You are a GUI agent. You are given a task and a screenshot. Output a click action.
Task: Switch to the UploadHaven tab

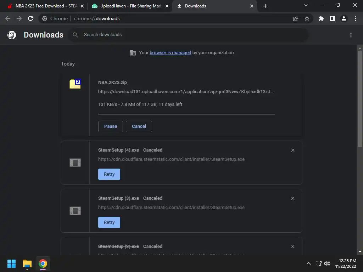(130, 6)
